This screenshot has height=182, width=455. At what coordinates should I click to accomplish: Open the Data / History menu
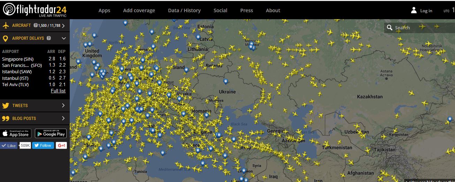pyautogui.click(x=184, y=10)
